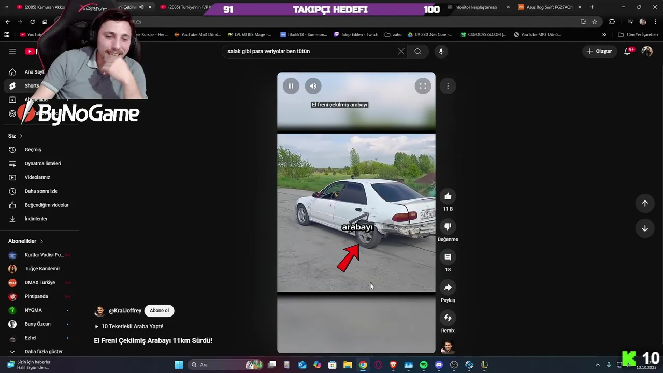
Task: Pause the Shorts video
Action: (x=291, y=86)
